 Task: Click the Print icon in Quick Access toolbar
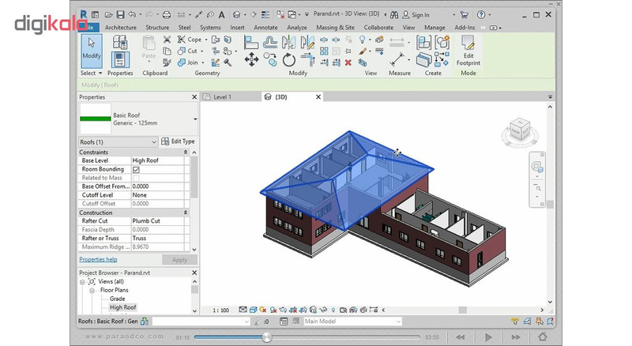pyautogui.click(x=167, y=15)
